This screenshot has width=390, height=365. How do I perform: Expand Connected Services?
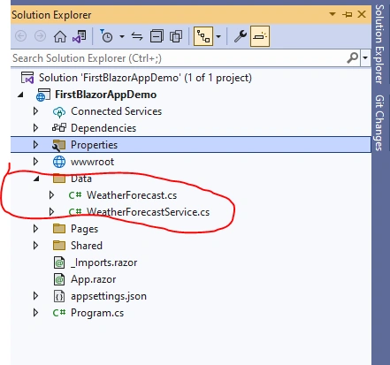[35, 111]
